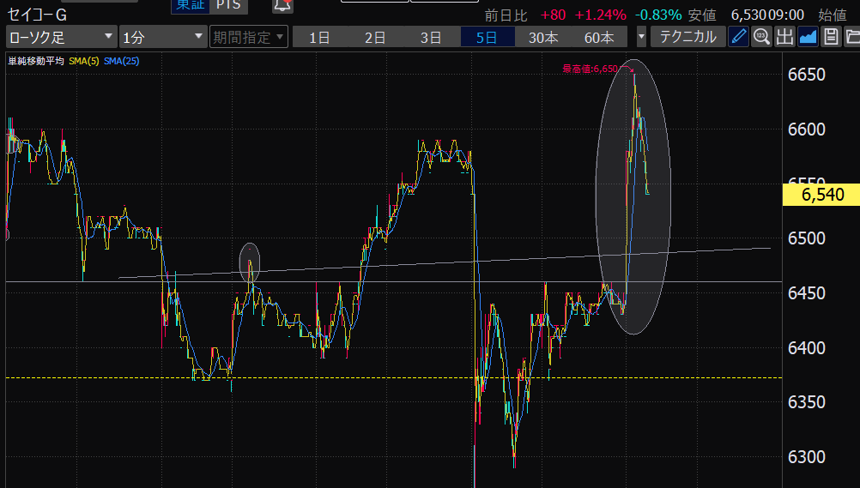Select the pencil drawing tool
This screenshot has height=488, width=860.
coord(738,37)
